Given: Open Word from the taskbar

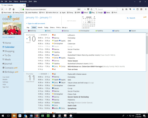Looking at the screenshot, I should [x=31, y=116].
